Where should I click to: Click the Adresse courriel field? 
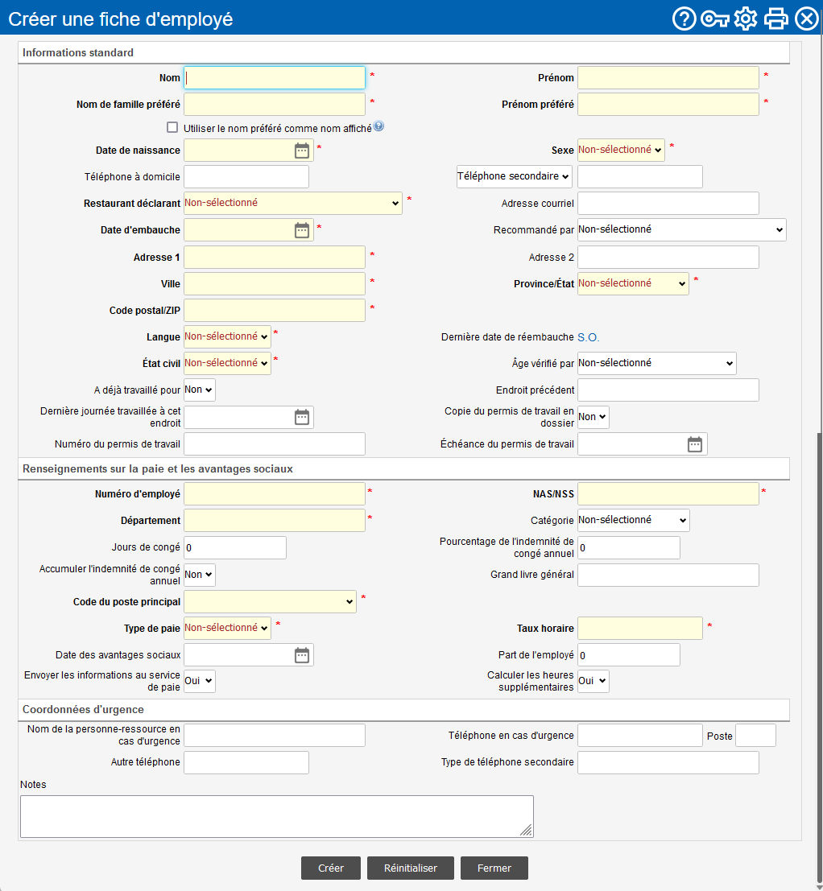tap(668, 204)
